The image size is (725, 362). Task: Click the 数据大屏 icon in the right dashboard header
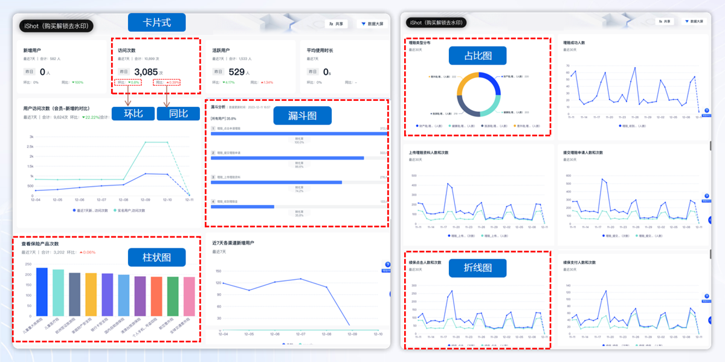(686, 21)
